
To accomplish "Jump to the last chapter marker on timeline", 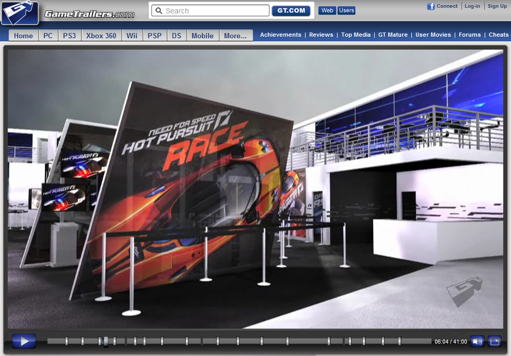I will click(x=400, y=342).
